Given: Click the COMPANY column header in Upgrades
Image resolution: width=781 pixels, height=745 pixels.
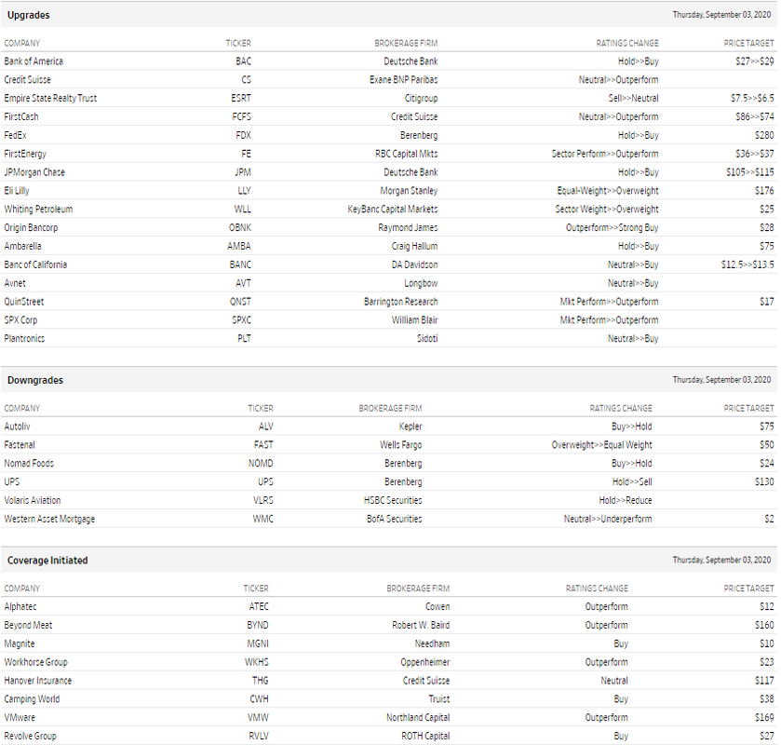Looking at the screenshot, I should [22, 44].
